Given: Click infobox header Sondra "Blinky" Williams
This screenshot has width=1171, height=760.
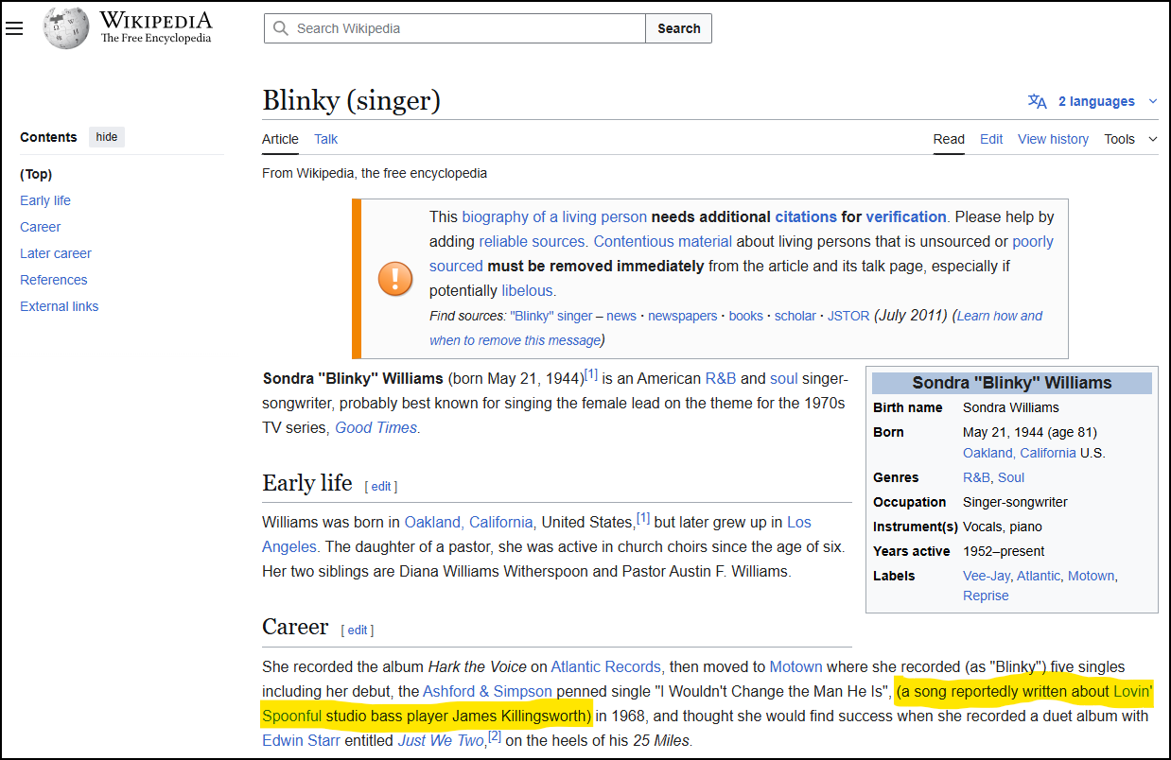Looking at the screenshot, I should [x=1012, y=383].
